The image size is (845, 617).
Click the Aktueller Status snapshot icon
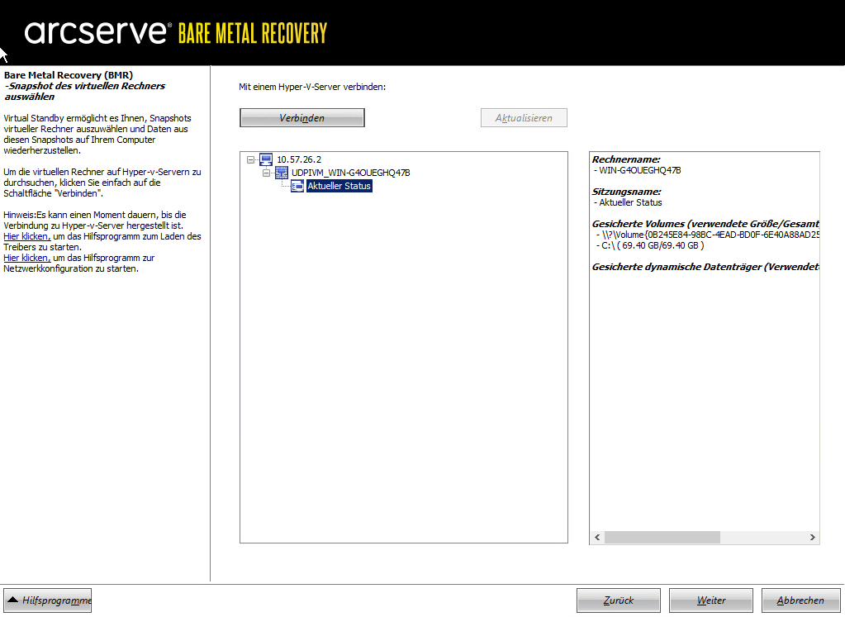tap(297, 186)
